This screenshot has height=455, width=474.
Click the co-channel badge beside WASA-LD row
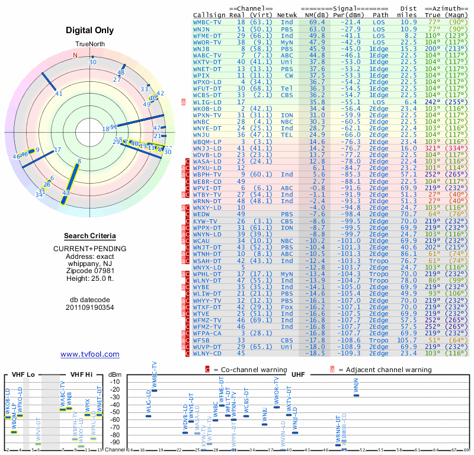(x=187, y=161)
